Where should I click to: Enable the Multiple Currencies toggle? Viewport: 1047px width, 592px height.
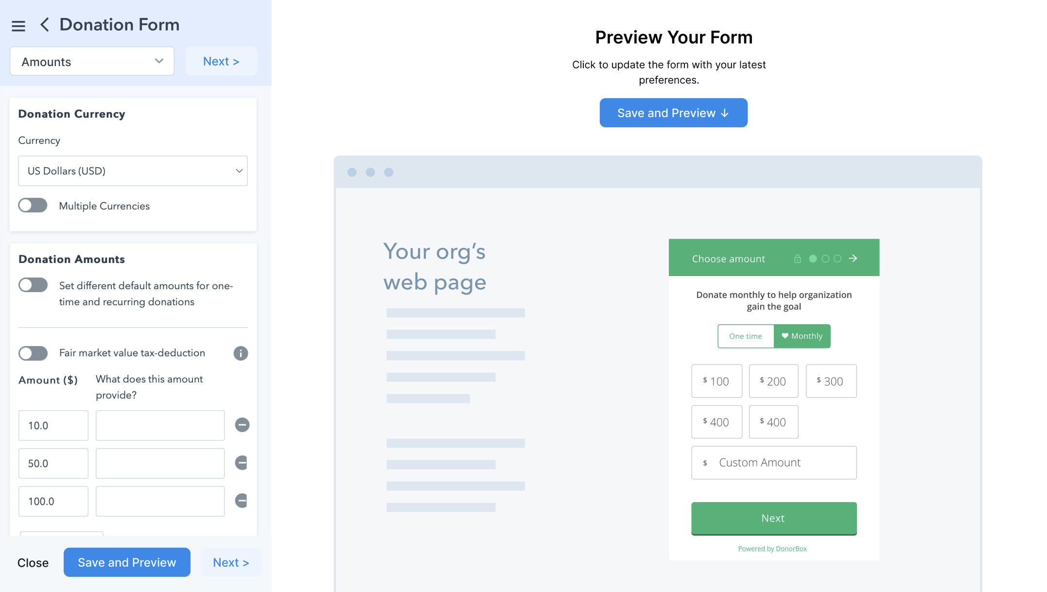pyautogui.click(x=33, y=206)
